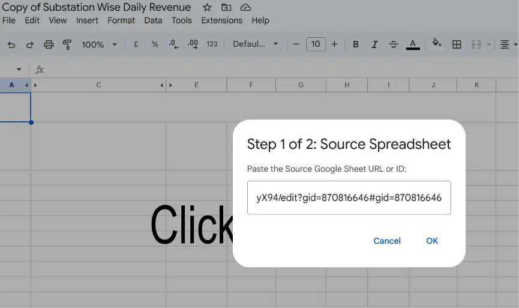Select column E header
This screenshot has width=519, height=308.
(x=197, y=85)
